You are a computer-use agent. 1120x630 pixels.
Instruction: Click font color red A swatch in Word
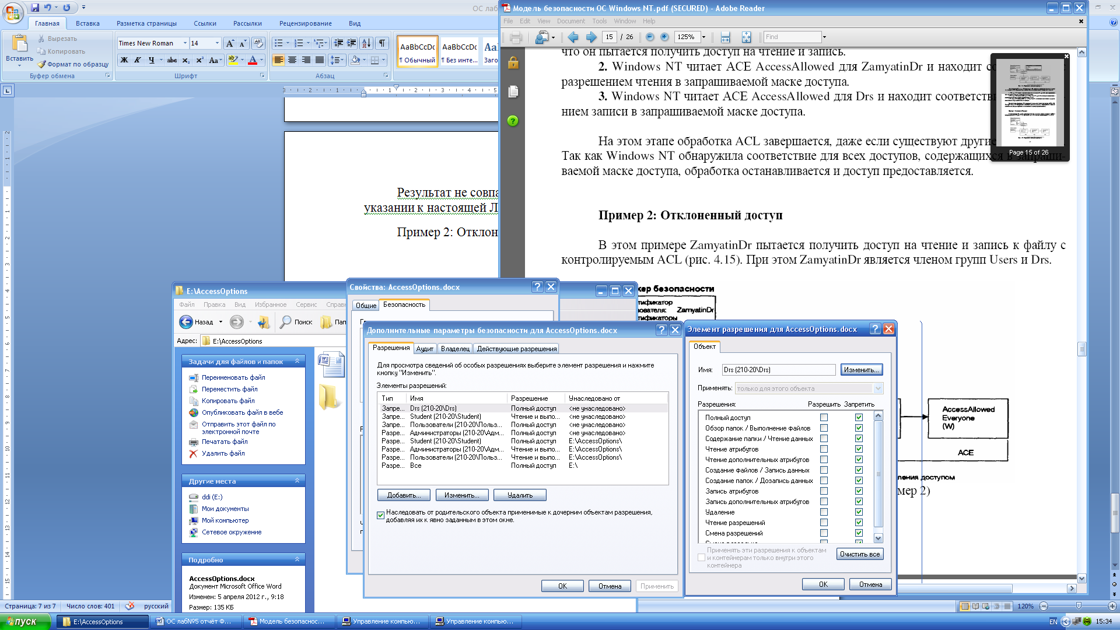(253, 60)
